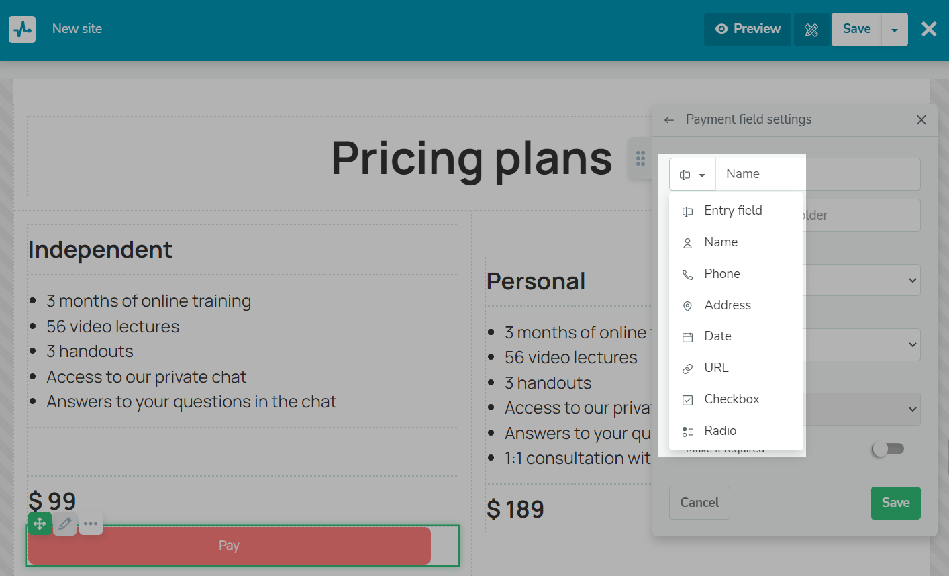Click the green move handle on Pay button
The image size is (949, 576).
40,523
